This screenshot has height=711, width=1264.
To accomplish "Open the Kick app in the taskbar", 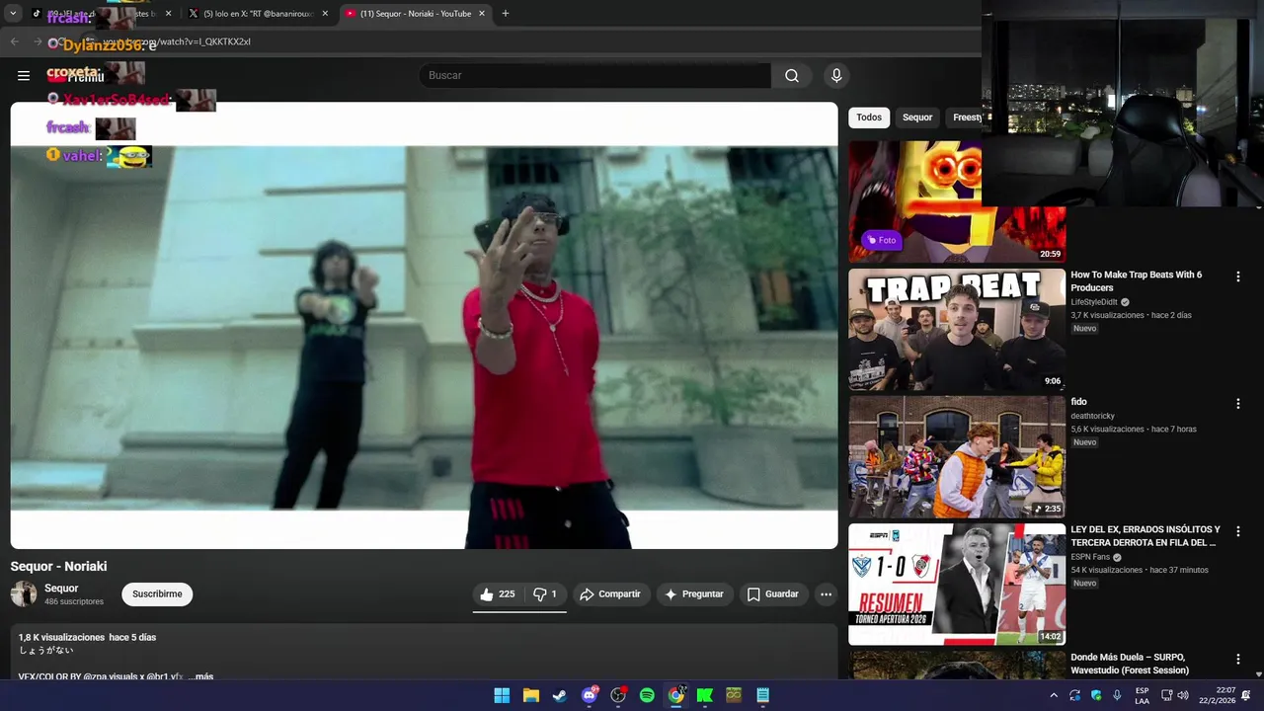I will tap(705, 695).
